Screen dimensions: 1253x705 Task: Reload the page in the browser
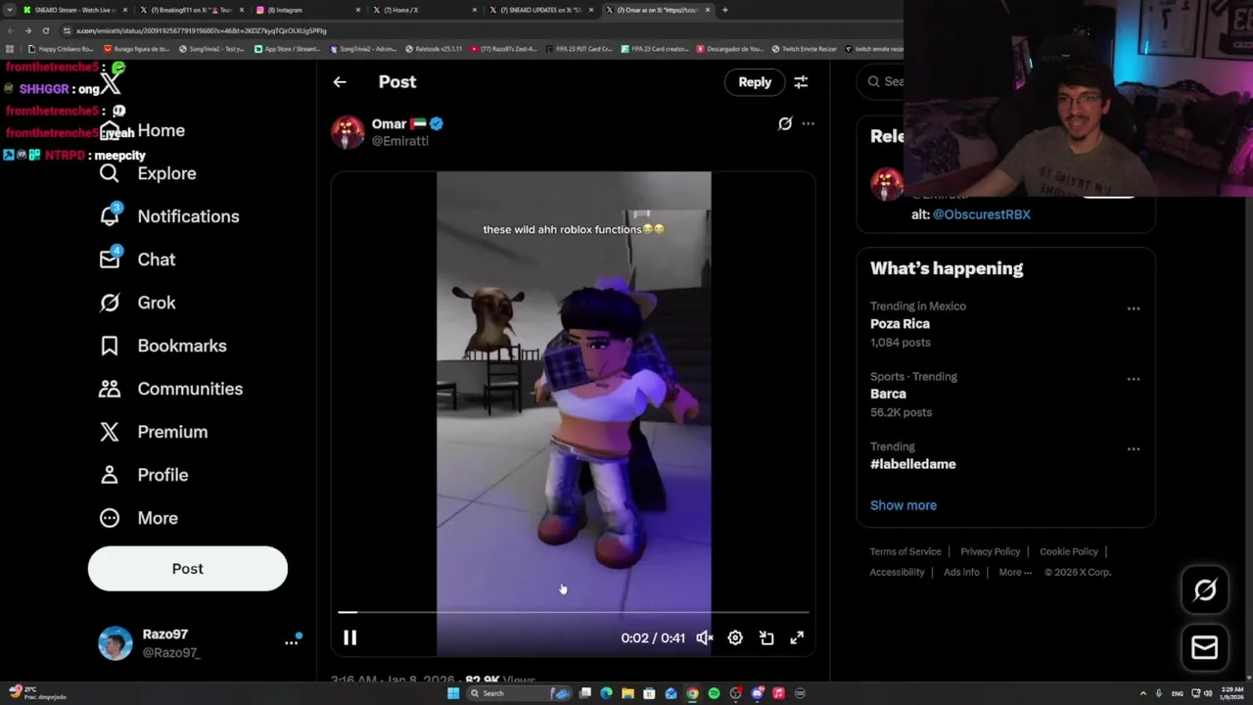[45, 30]
